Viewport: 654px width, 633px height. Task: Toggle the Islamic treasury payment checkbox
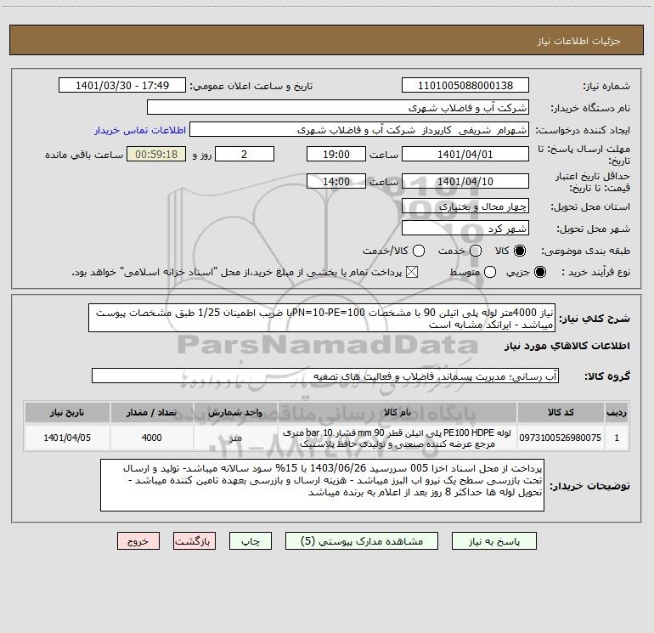[x=412, y=272]
